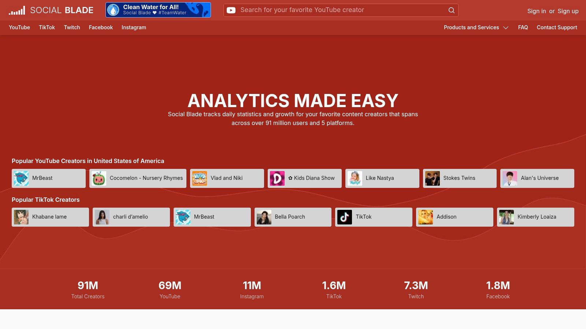The image size is (586, 329).
Task: Open Bella Poarch creator label
Action: pos(290,217)
